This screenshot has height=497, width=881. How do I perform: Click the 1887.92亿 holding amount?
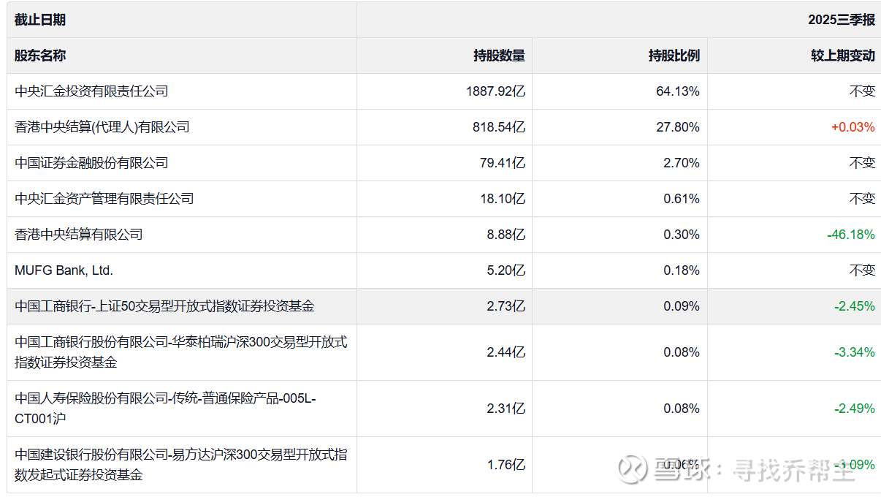[495, 91]
